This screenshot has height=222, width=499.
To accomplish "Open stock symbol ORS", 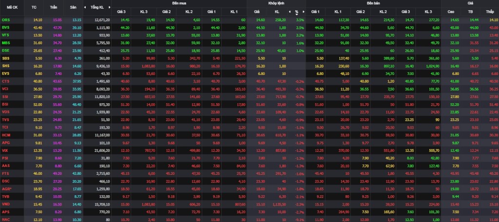I will (6, 20).
